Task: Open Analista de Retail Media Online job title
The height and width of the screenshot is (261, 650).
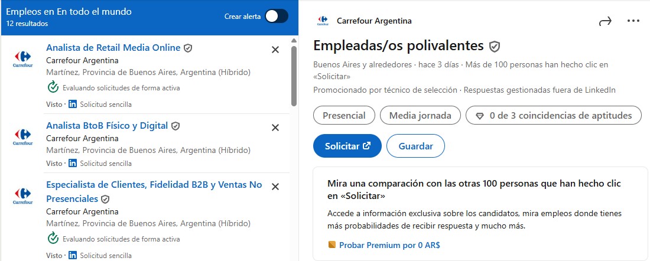Action: tap(113, 48)
